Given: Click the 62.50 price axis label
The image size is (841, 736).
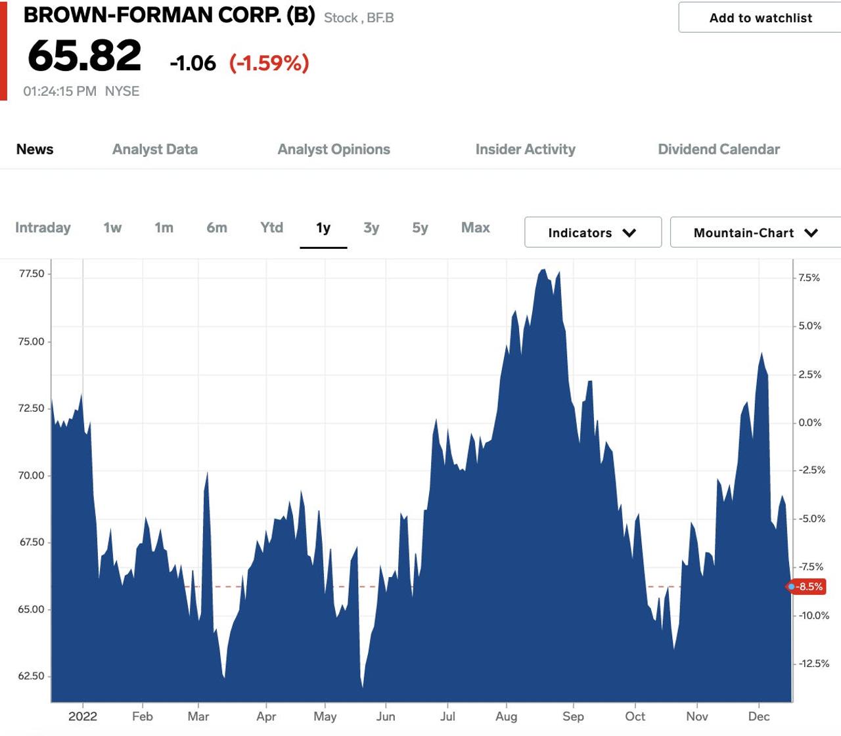Looking at the screenshot, I should 32,676.
